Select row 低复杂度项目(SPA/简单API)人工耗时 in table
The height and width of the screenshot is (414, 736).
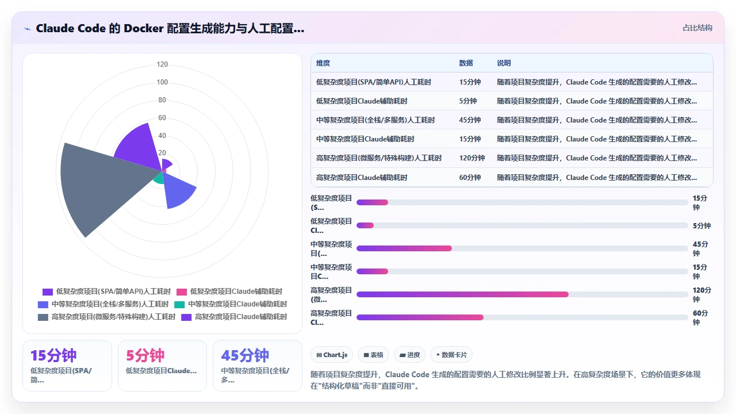click(x=512, y=82)
